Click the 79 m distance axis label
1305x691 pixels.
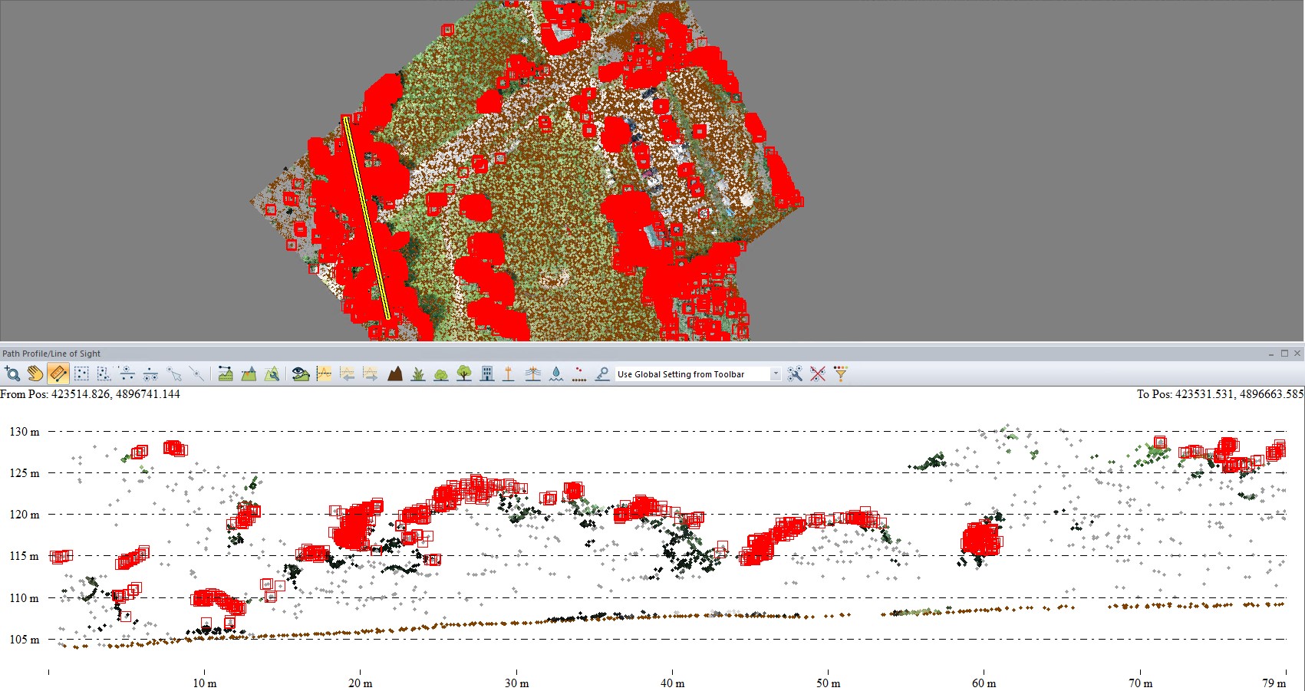(x=1274, y=683)
